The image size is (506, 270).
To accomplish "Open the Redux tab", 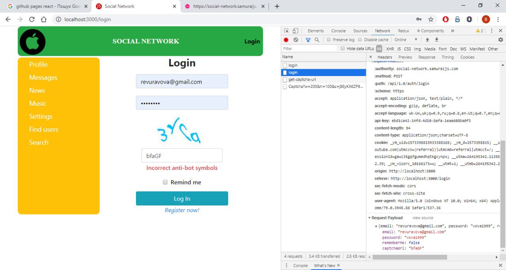I will pyautogui.click(x=404, y=31).
